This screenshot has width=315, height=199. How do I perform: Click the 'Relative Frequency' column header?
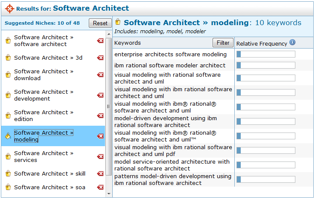[x=262, y=44]
